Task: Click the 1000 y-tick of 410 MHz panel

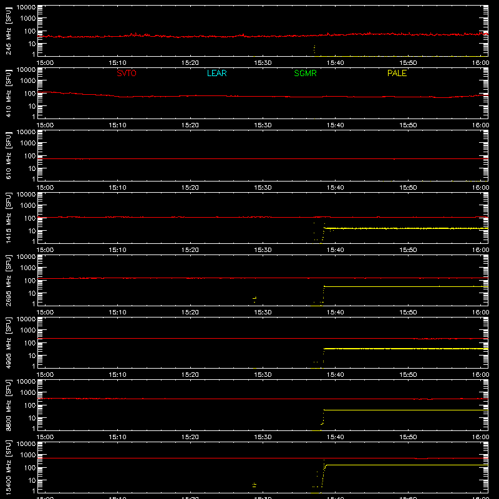Action: pos(28,81)
